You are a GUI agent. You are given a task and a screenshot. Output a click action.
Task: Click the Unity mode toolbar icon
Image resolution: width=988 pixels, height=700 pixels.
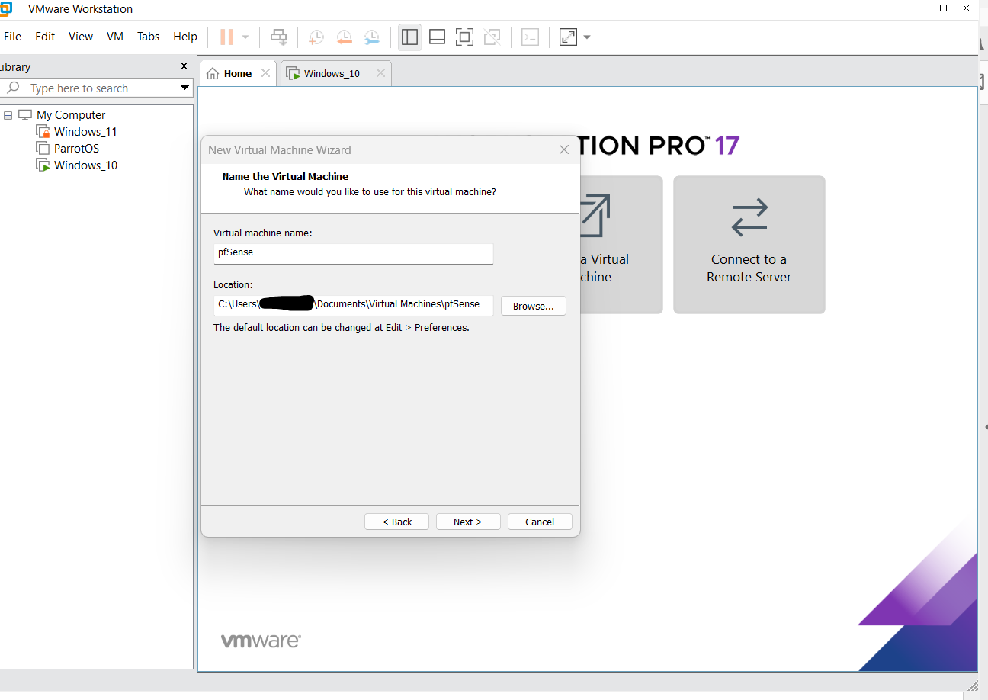pyautogui.click(x=492, y=37)
